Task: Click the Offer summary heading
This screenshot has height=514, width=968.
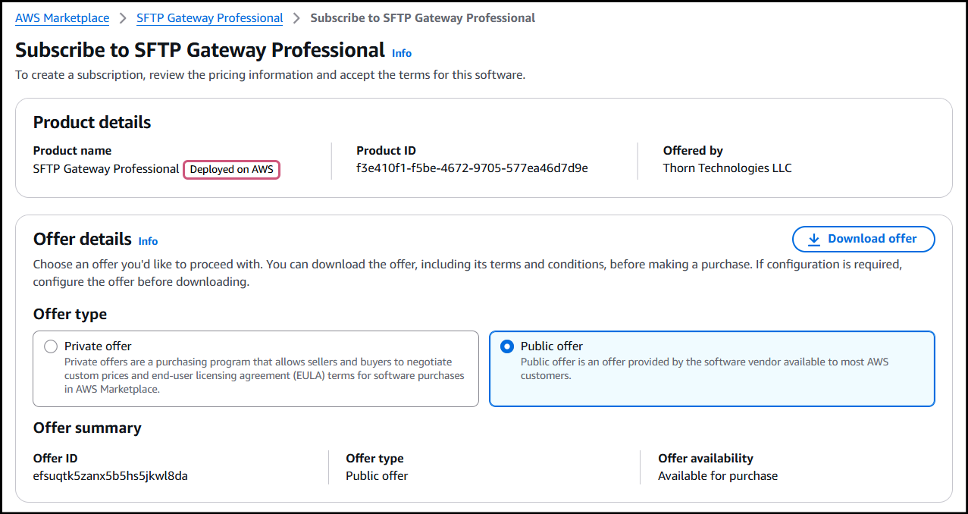Action: point(87,428)
